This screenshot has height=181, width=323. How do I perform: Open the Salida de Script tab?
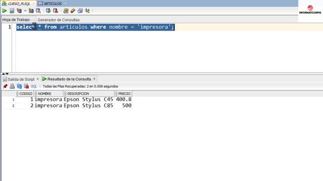click(x=21, y=79)
